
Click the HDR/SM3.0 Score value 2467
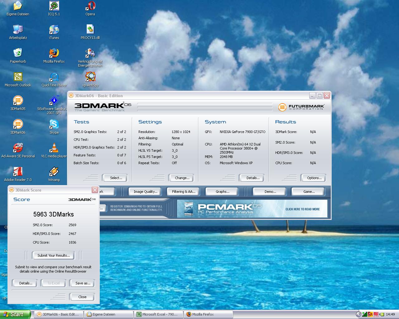point(72,234)
